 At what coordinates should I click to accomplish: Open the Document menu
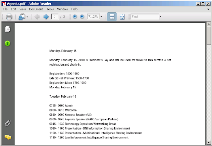[x=36, y=9]
